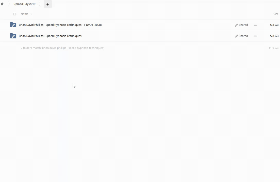Click 5.8 GB size of 6 DVDs folder

[x=274, y=25]
